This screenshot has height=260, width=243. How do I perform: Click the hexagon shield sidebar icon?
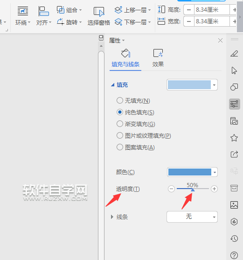(234, 222)
